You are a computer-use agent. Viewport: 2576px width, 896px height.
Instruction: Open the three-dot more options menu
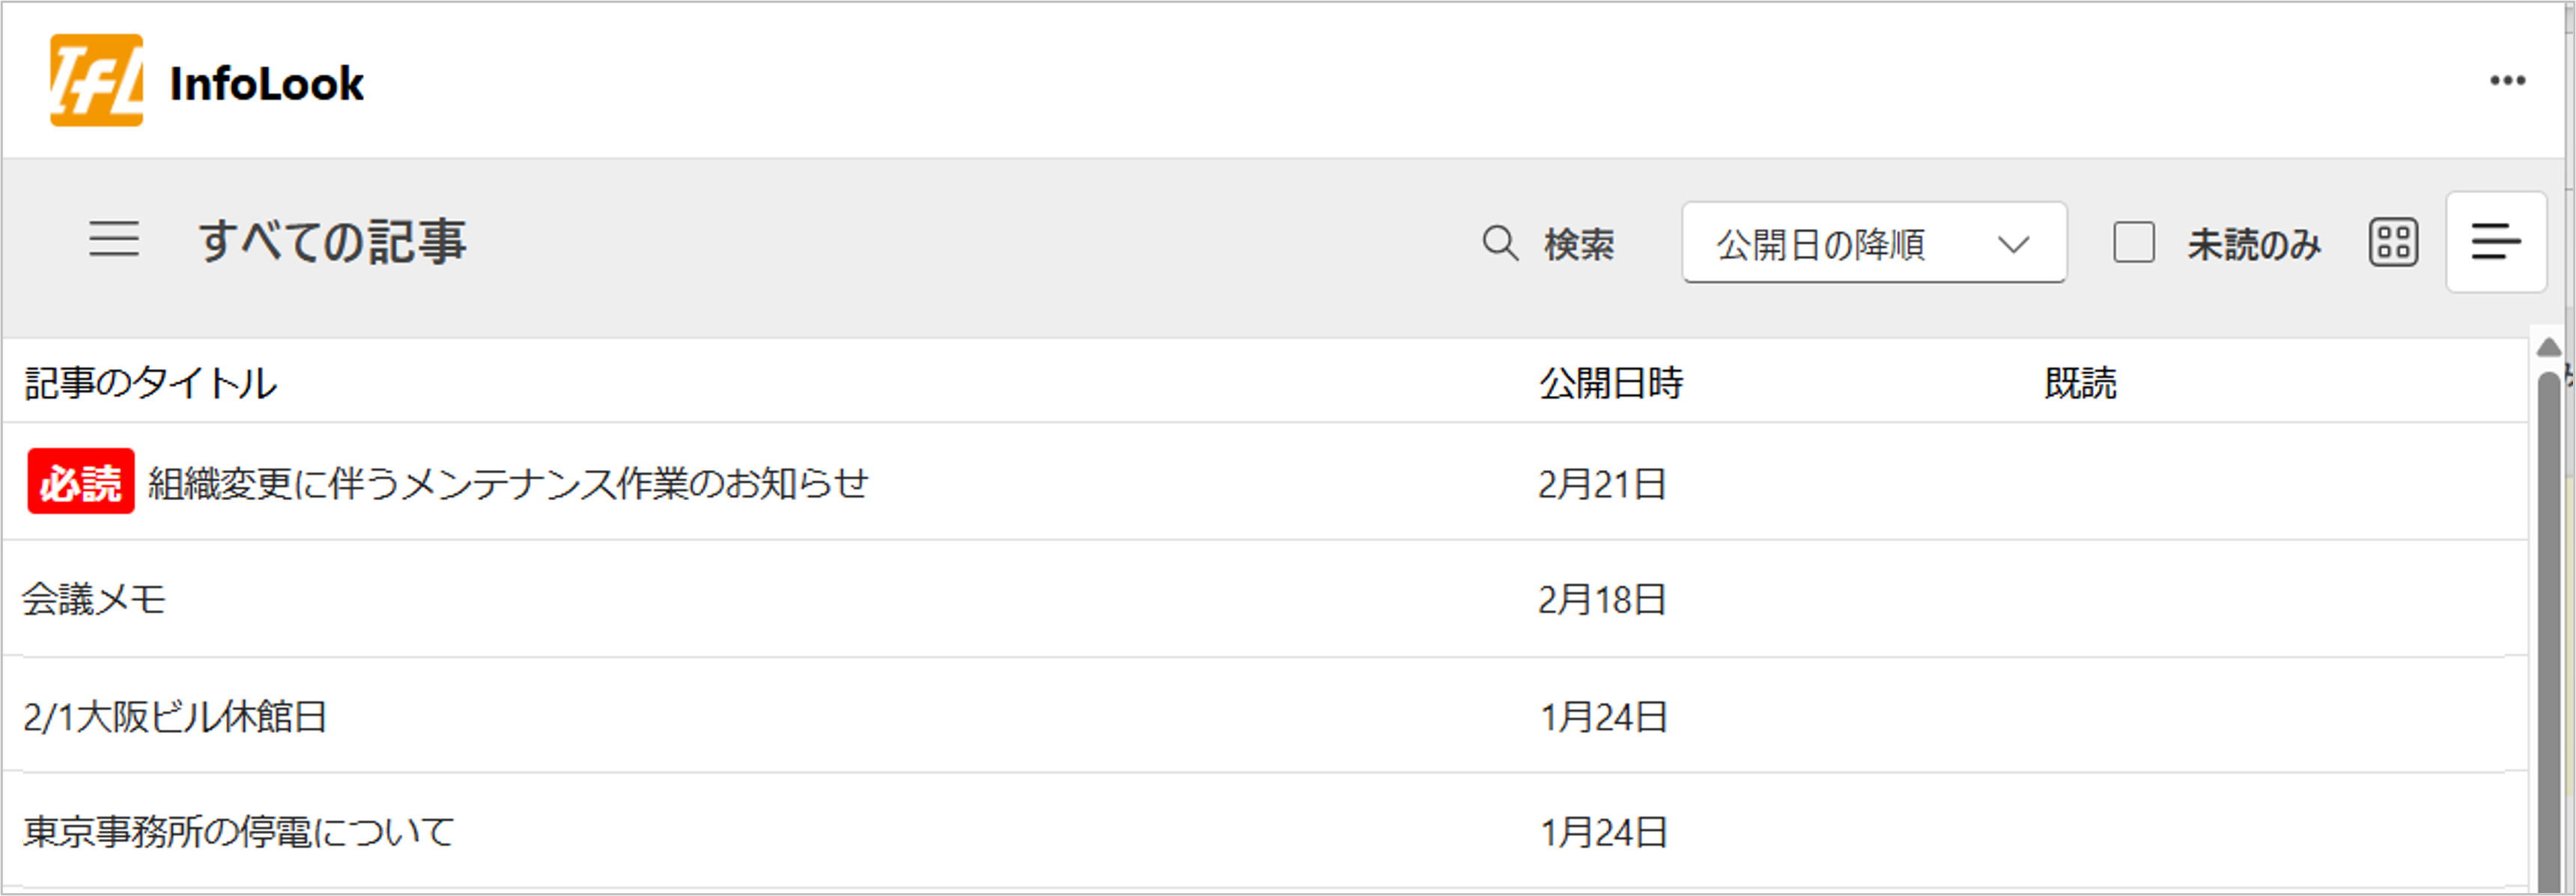pyautogui.click(x=2508, y=80)
